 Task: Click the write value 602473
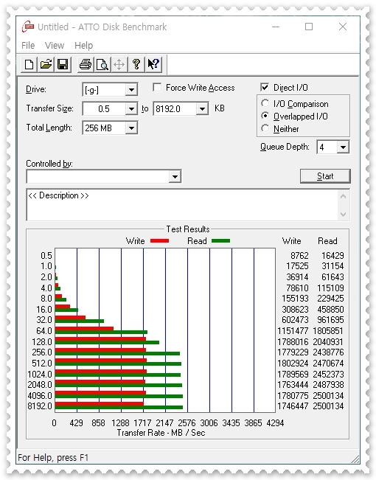click(x=295, y=320)
